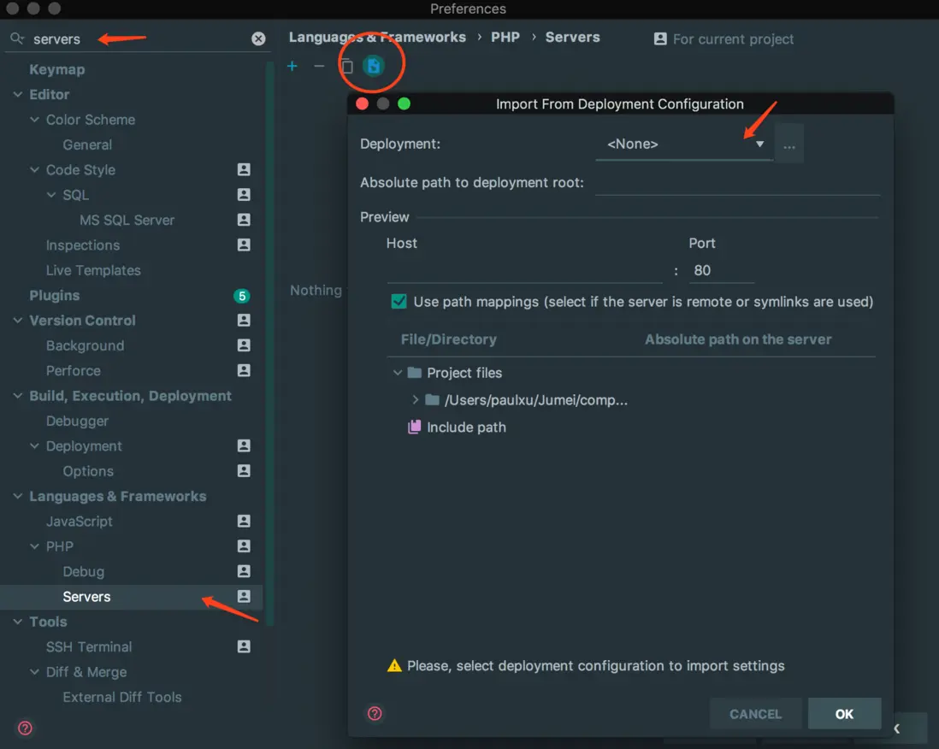This screenshot has width=939, height=749.
Task: Select Keymap in settings tree
Action: pos(57,69)
